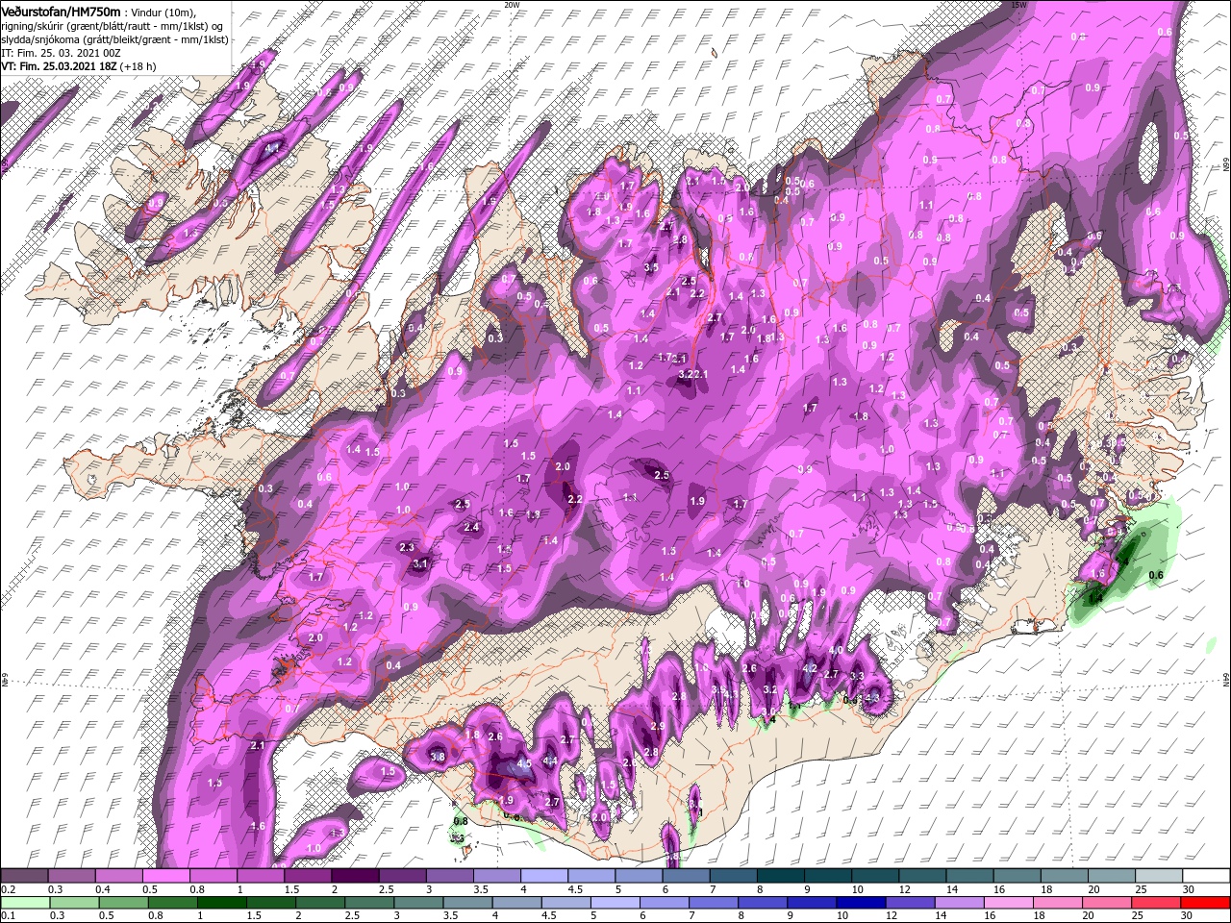
Task: Select bottom-row legend swatch between 4 and 4.5
Action: click(517, 903)
